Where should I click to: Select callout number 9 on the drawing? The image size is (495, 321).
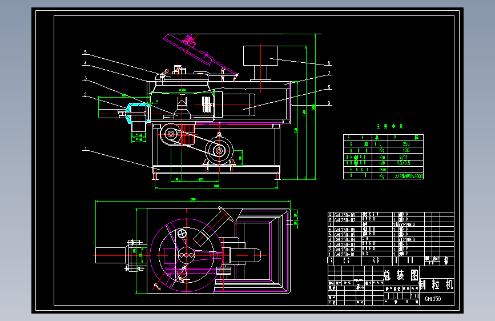click(329, 103)
